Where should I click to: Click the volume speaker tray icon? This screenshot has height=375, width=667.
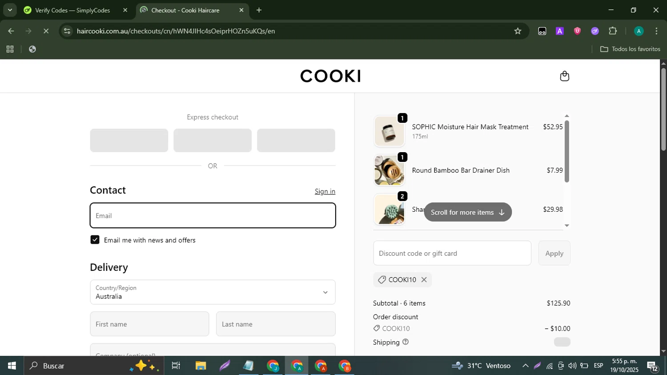pos(572,366)
